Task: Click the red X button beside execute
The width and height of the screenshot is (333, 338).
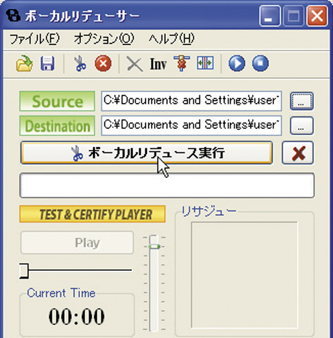Action: point(298,153)
